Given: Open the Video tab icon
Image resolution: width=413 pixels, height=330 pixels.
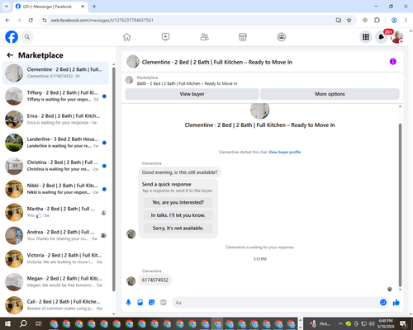Looking at the screenshot, I should (x=165, y=37).
